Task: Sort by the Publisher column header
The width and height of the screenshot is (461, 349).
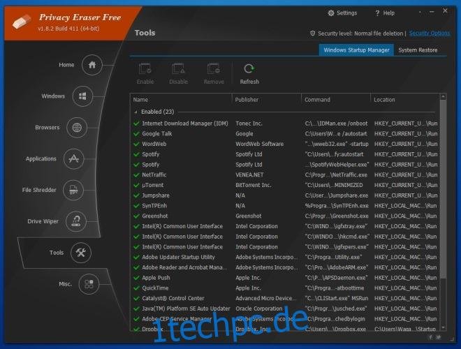Action: point(267,100)
